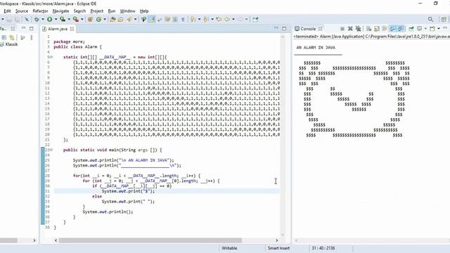Click the Terminate console icon
The image size is (450, 253).
coord(342,29)
